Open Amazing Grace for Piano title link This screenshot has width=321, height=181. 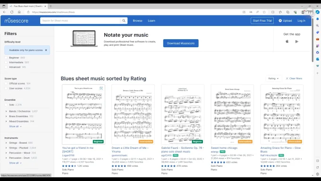(280, 150)
